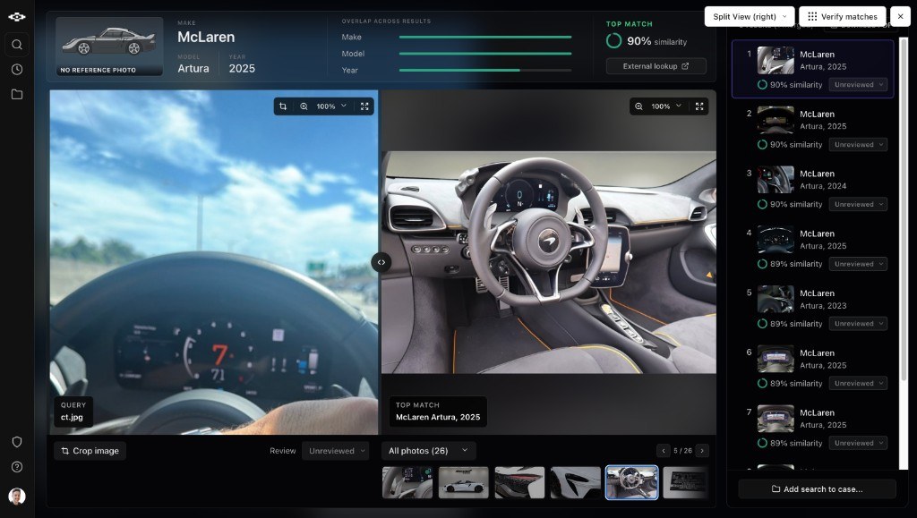Open the user profile avatar

pyautogui.click(x=17, y=497)
